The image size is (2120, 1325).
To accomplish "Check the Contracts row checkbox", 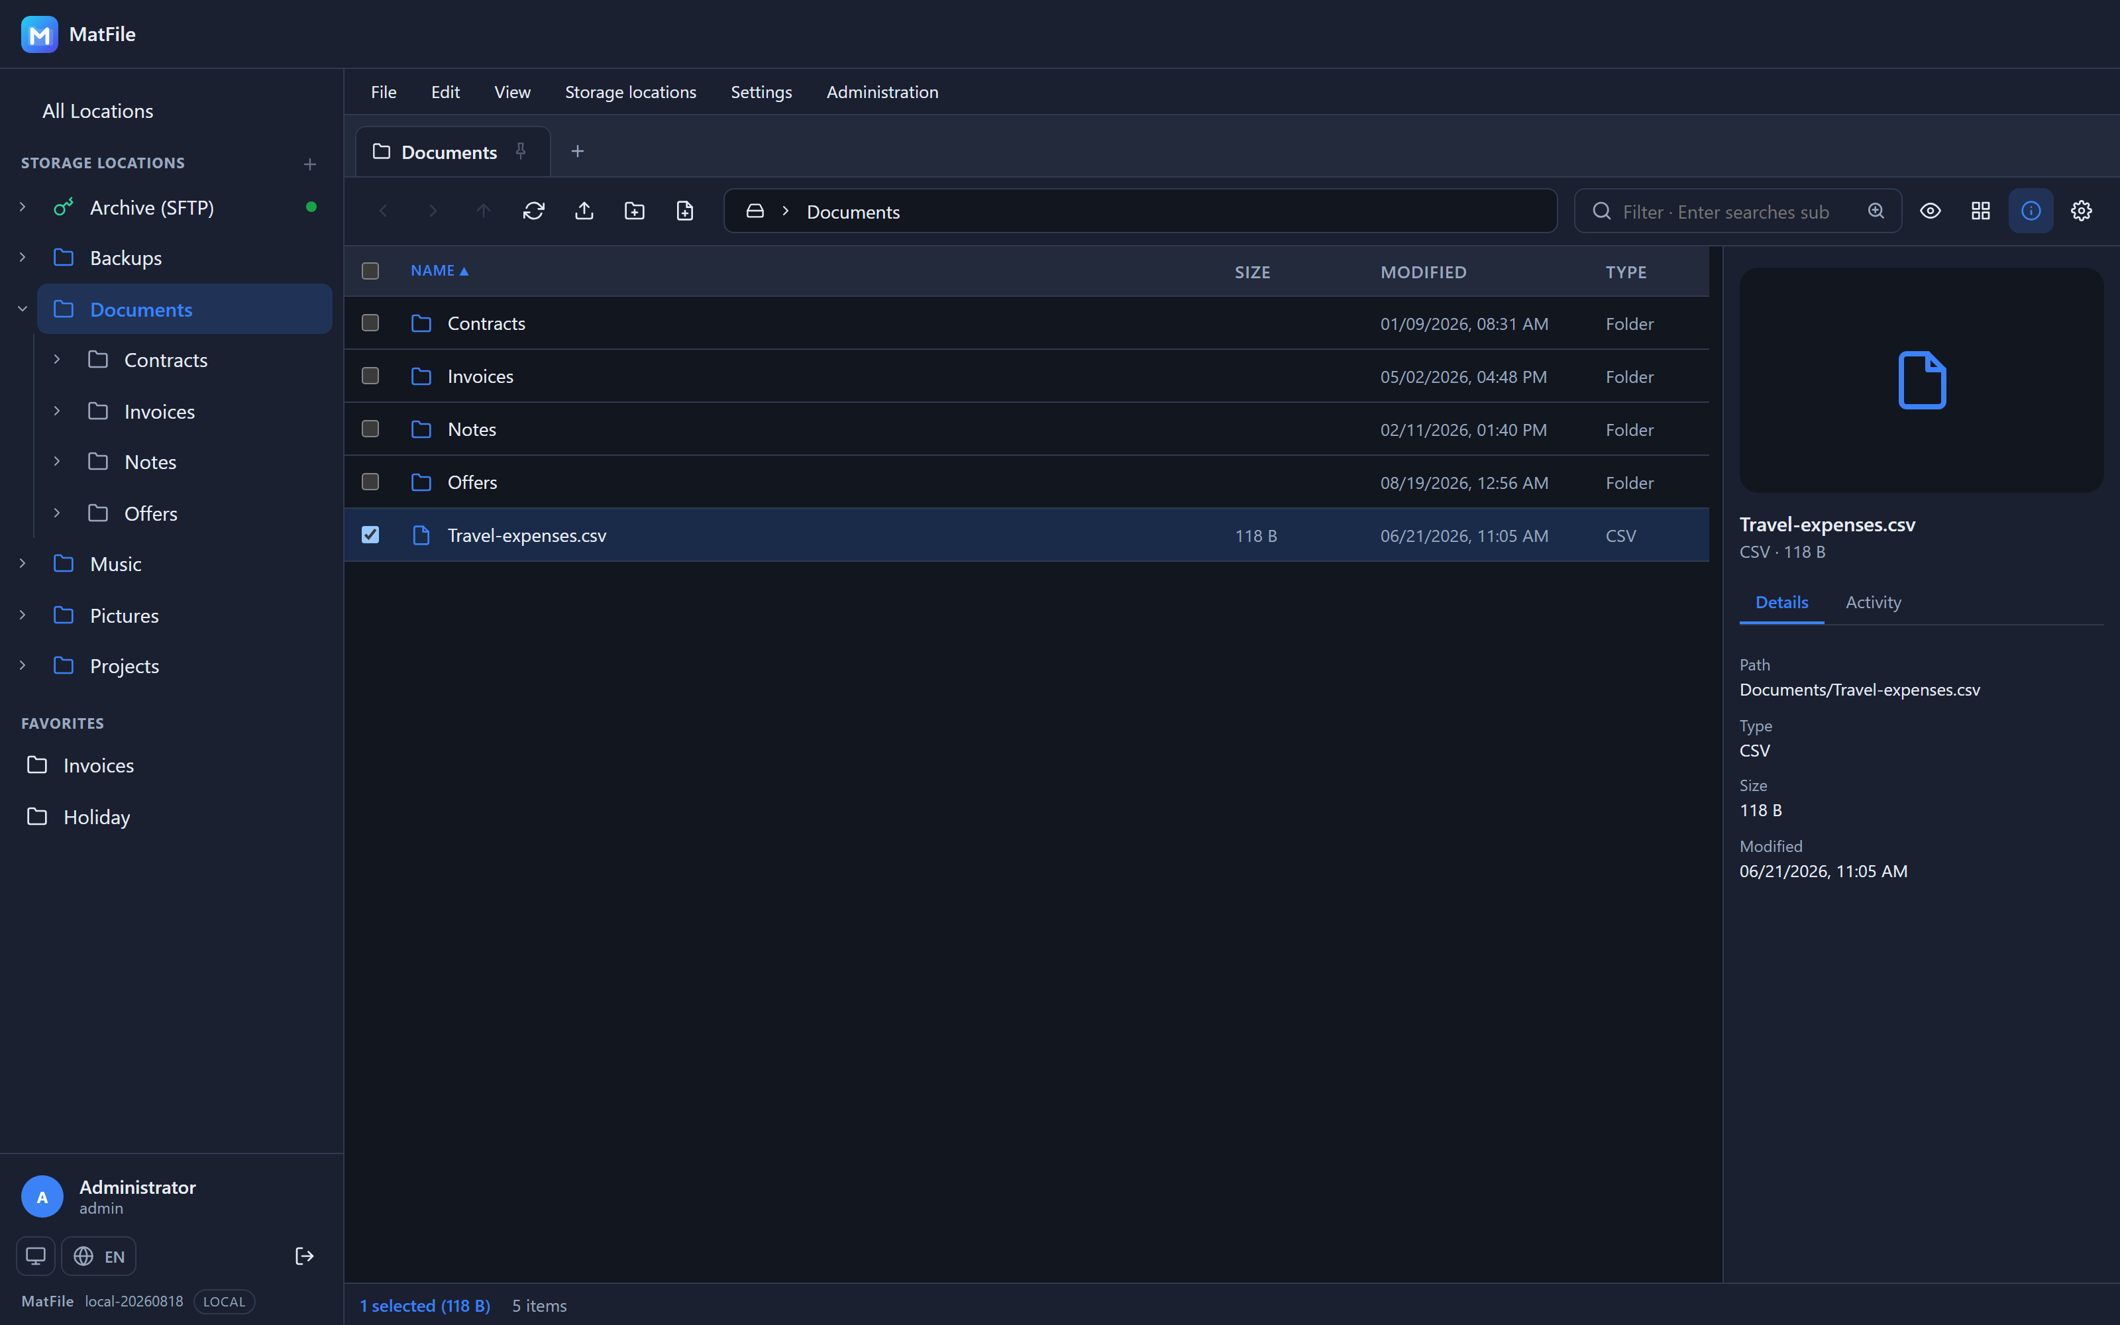I will click(370, 323).
